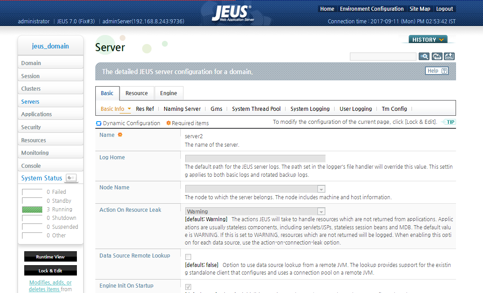The image size is (483, 293).
Task: Click the Help question mark icon
Action: coord(444,71)
